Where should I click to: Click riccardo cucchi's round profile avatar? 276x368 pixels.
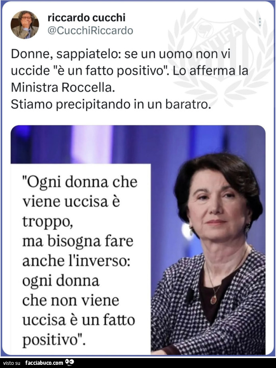tap(25, 25)
